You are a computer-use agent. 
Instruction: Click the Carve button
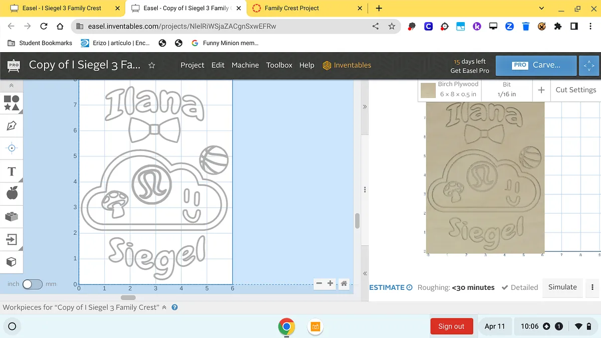pos(535,65)
